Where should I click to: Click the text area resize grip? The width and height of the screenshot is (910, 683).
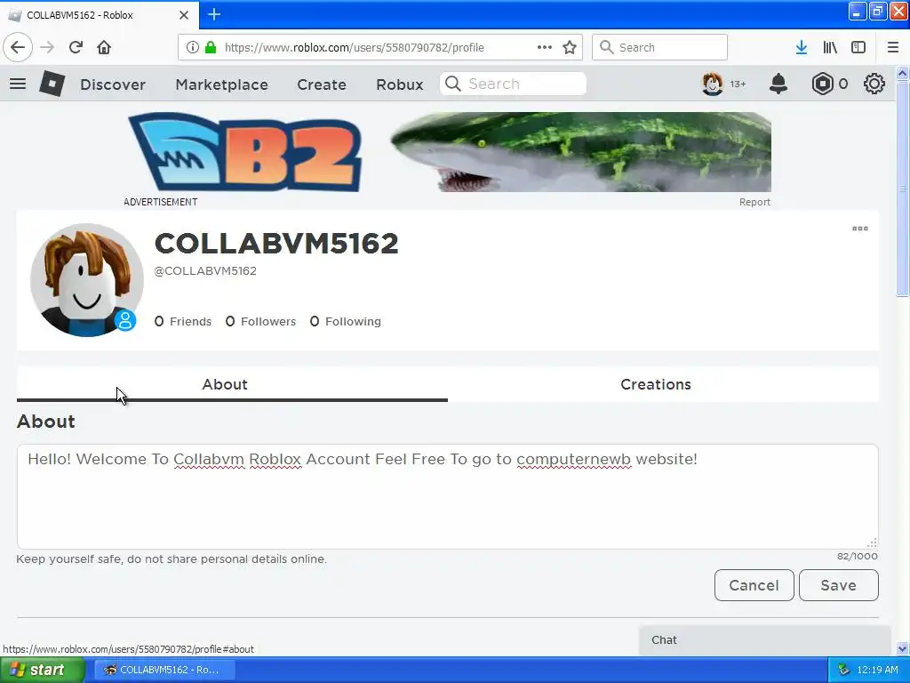[872, 543]
